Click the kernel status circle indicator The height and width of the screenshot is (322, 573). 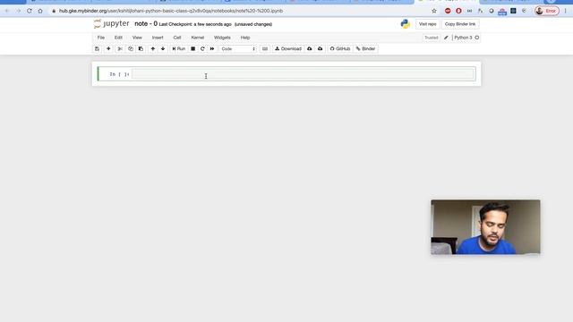click(477, 38)
